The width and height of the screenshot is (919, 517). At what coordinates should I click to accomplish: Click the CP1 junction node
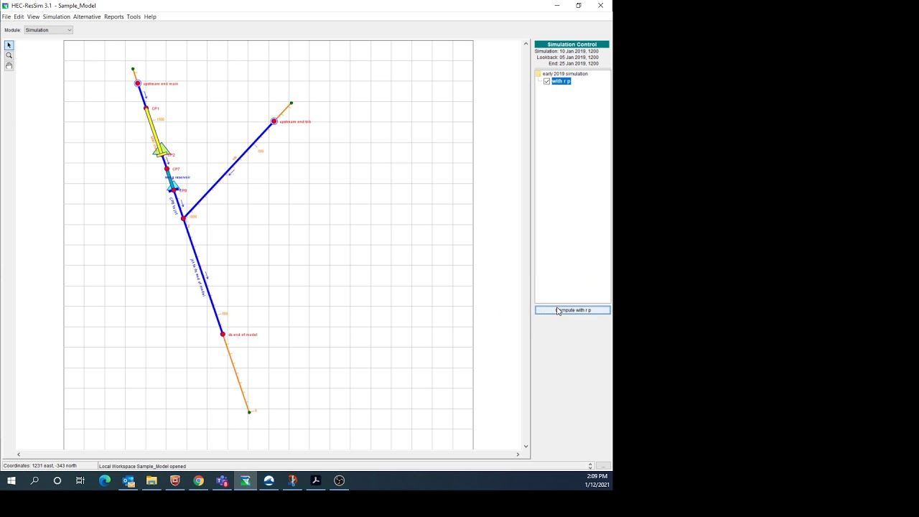point(146,108)
